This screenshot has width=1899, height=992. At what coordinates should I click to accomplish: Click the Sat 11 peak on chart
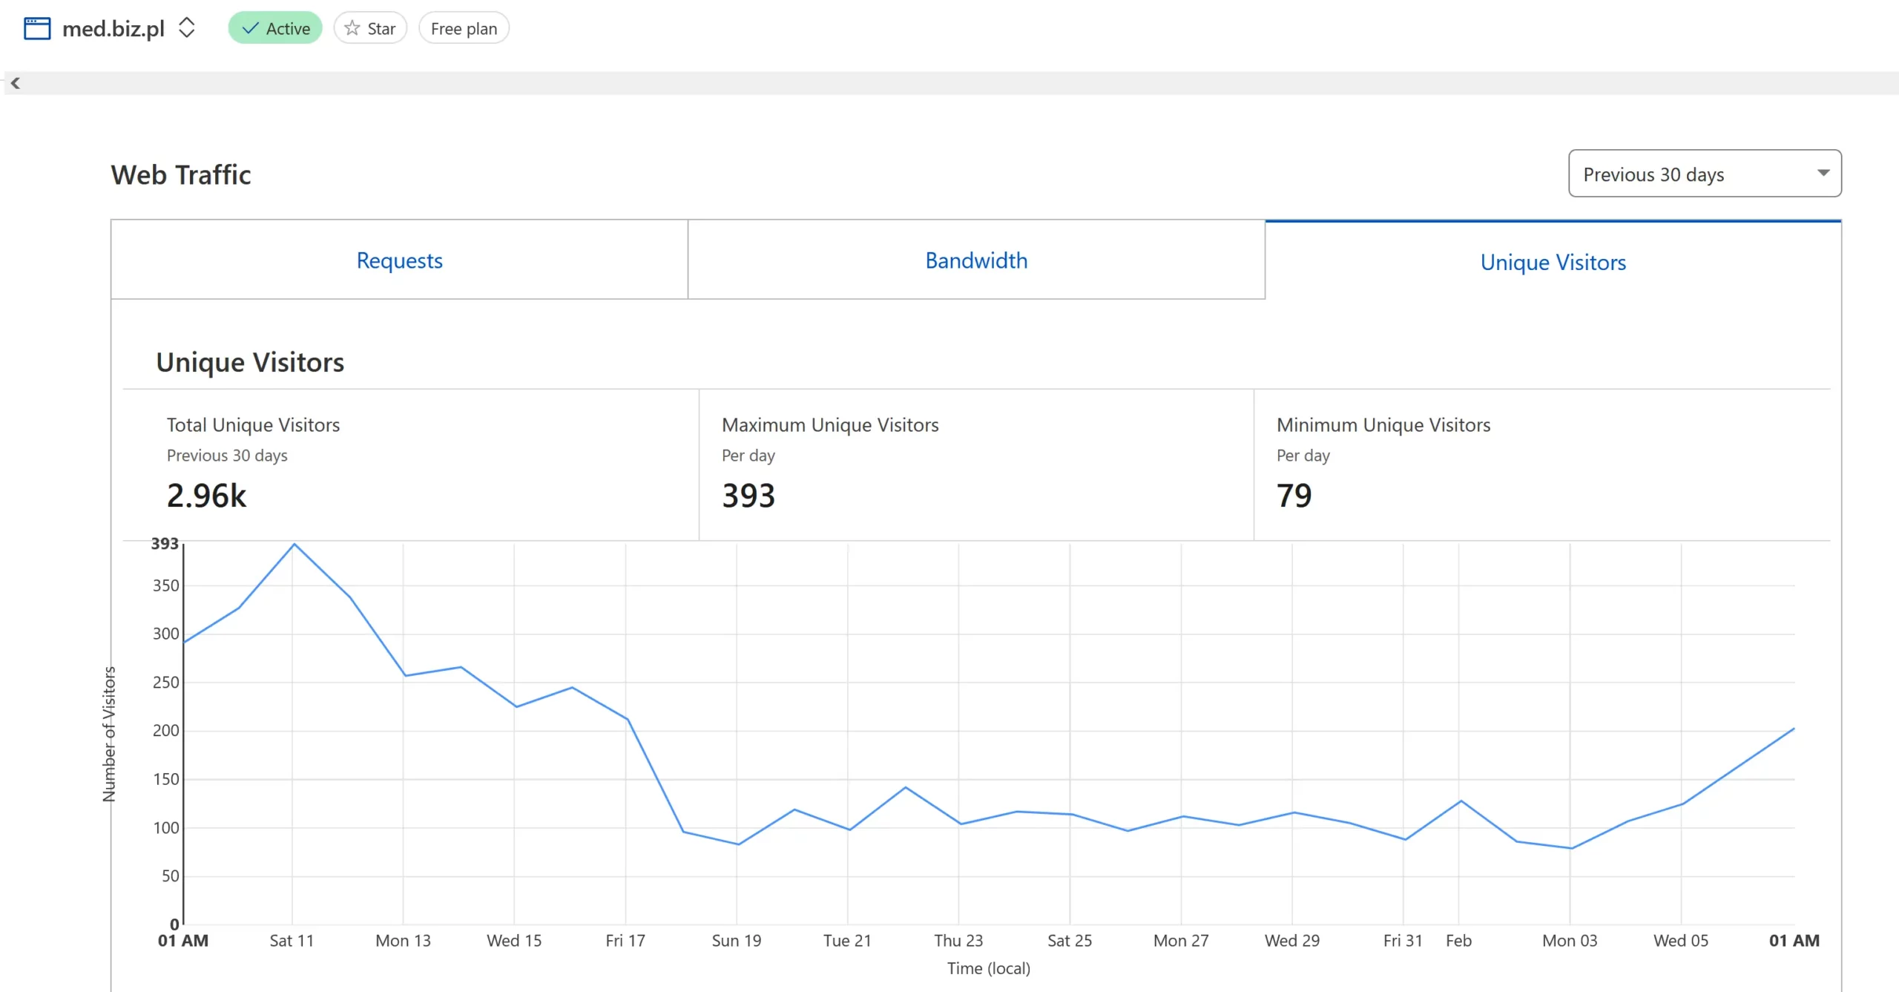click(294, 545)
